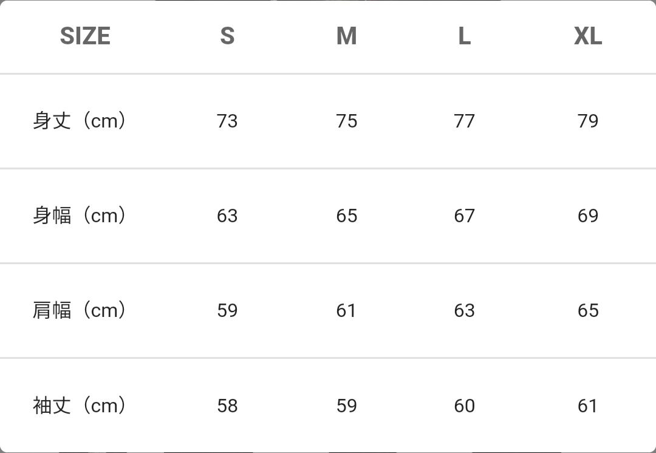Click the SIZE column header

coord(85,36)
